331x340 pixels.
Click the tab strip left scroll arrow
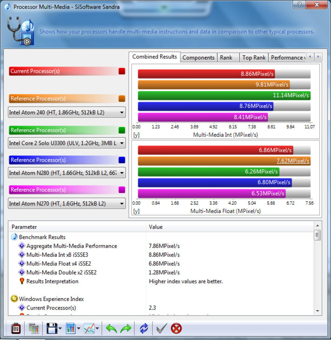point(310,57)
